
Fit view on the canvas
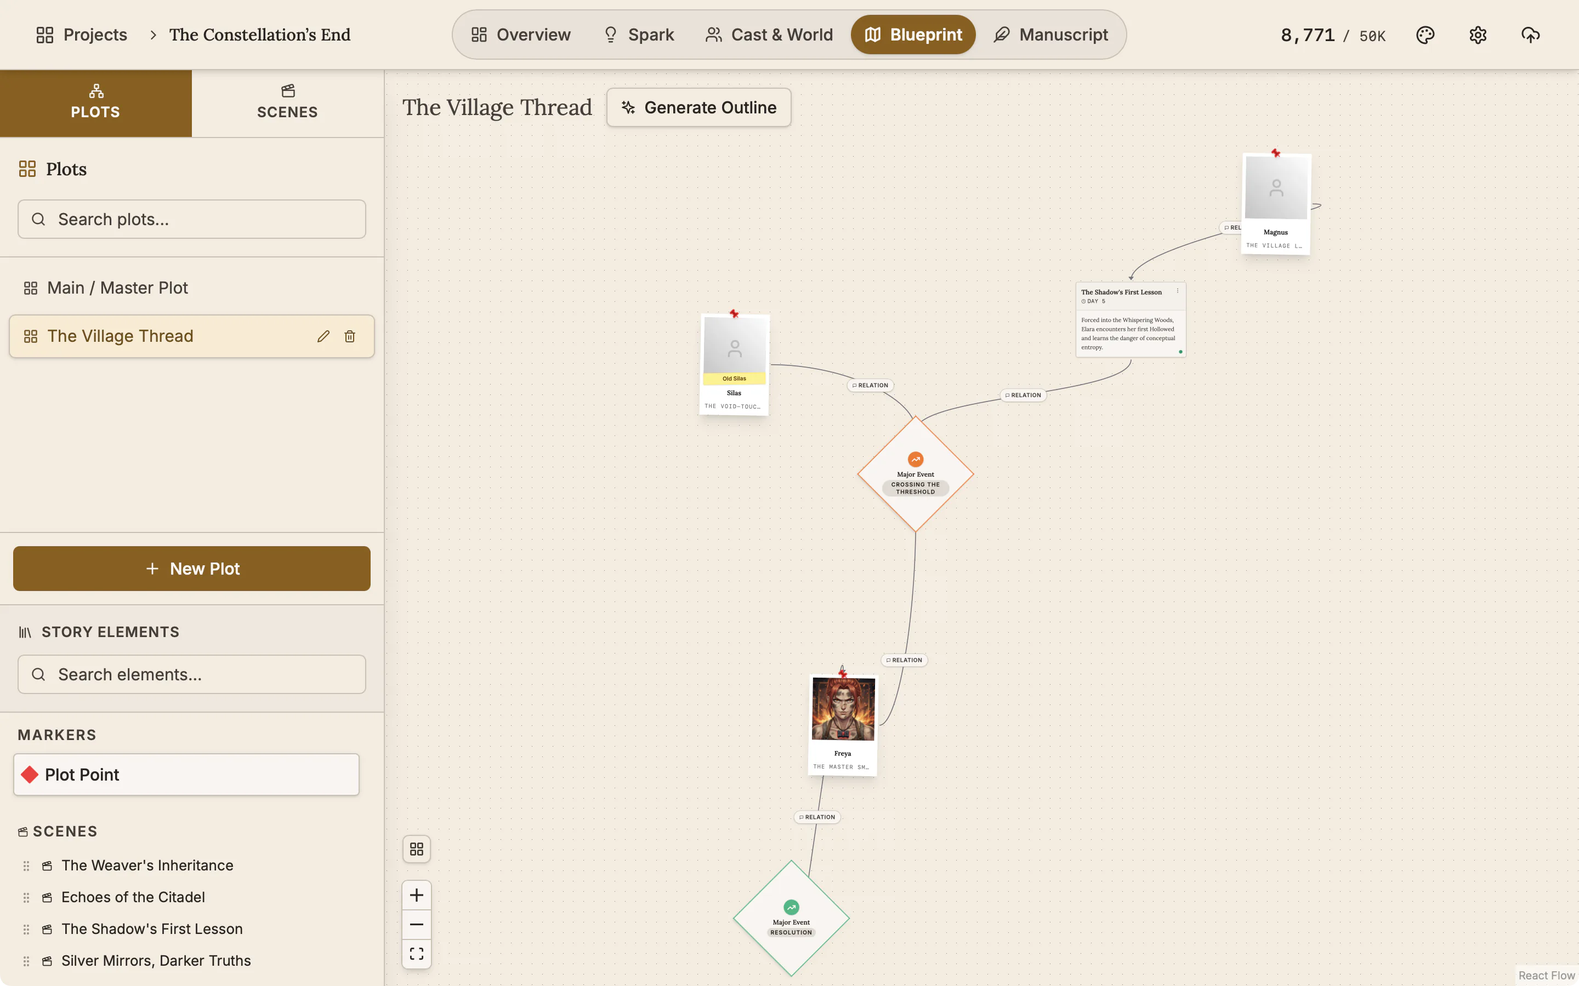(416, 953)
